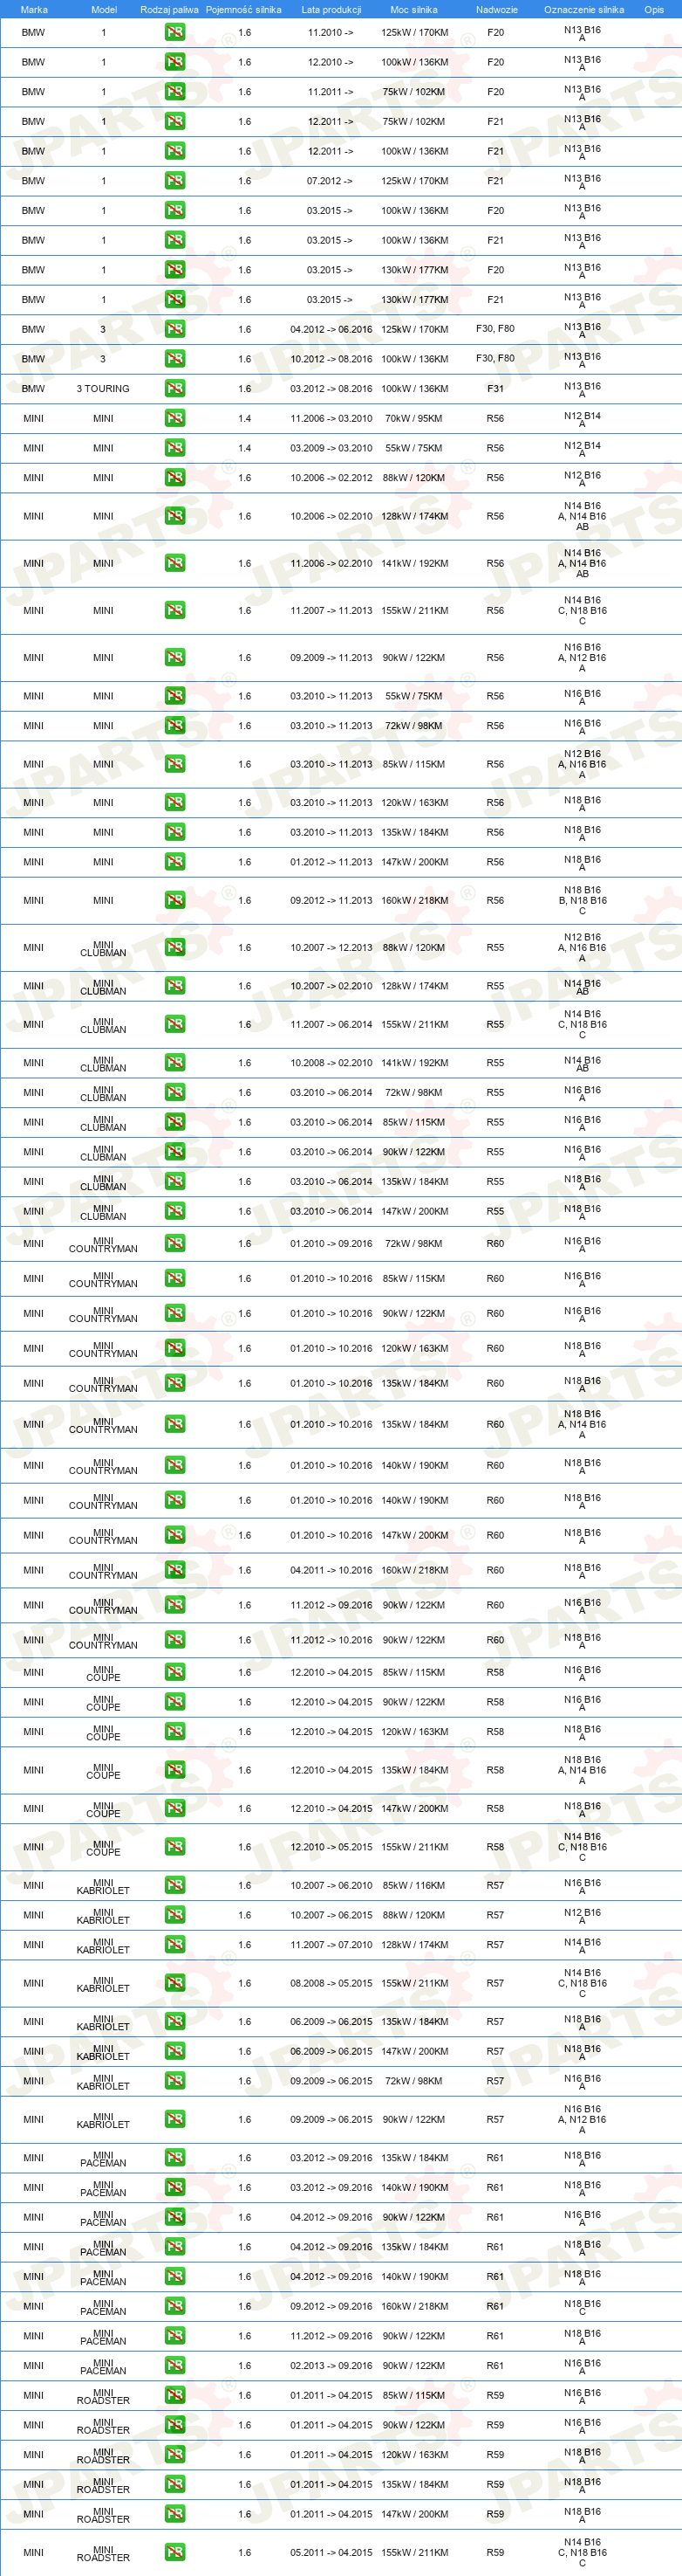Select the '12.2010 -> 05.2015' Coupe date cell

331,1848
